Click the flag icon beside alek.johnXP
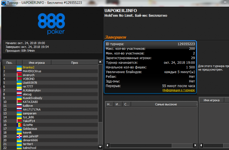The image size is (229, 150). 19,136
